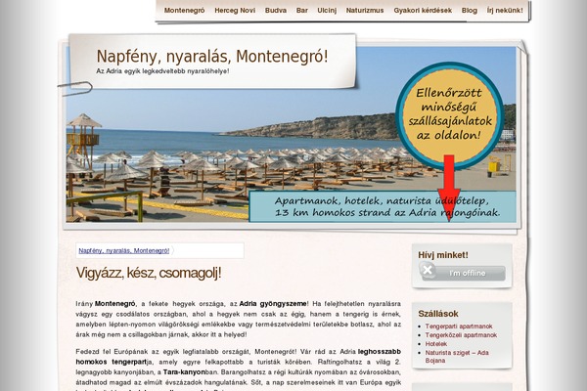
Task: Click the bold text leghosszabb homokos tengerpart
Action: 239,357
